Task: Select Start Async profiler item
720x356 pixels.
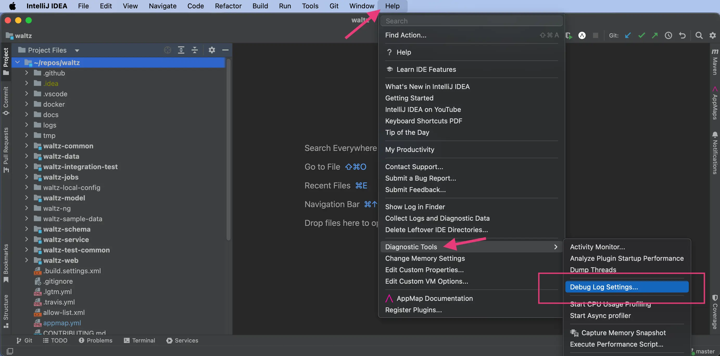Action: (x=627, y=315)
